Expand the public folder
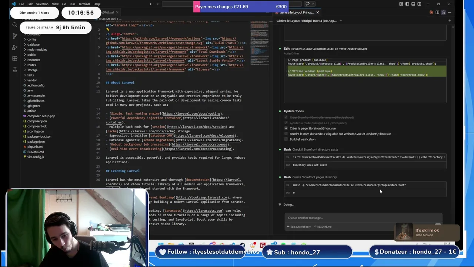 (x=31, y=55)
